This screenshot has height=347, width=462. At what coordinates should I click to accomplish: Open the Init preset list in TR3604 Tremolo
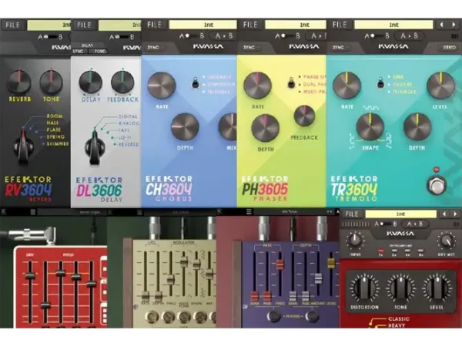[393, 25]
